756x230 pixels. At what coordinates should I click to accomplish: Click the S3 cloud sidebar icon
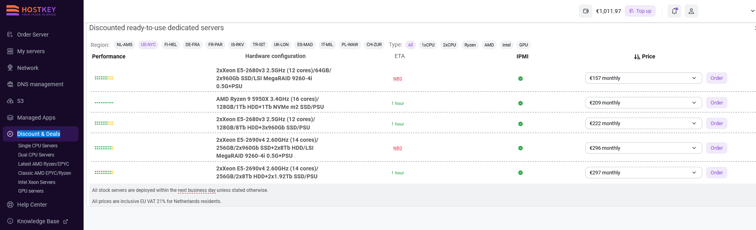tap(10, 101)
